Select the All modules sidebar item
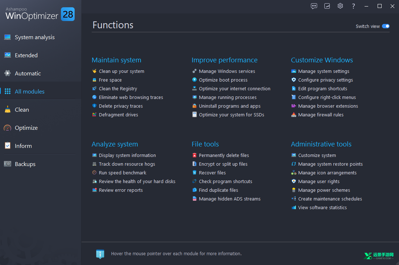399x265 pixels. pos(29,92)
